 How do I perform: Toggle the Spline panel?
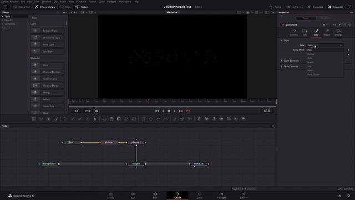point(275,7)
